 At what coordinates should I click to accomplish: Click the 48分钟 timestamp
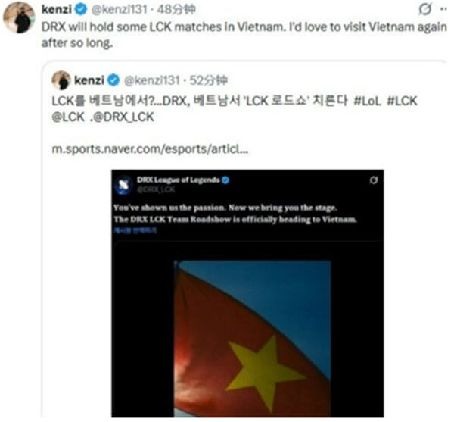176,10
